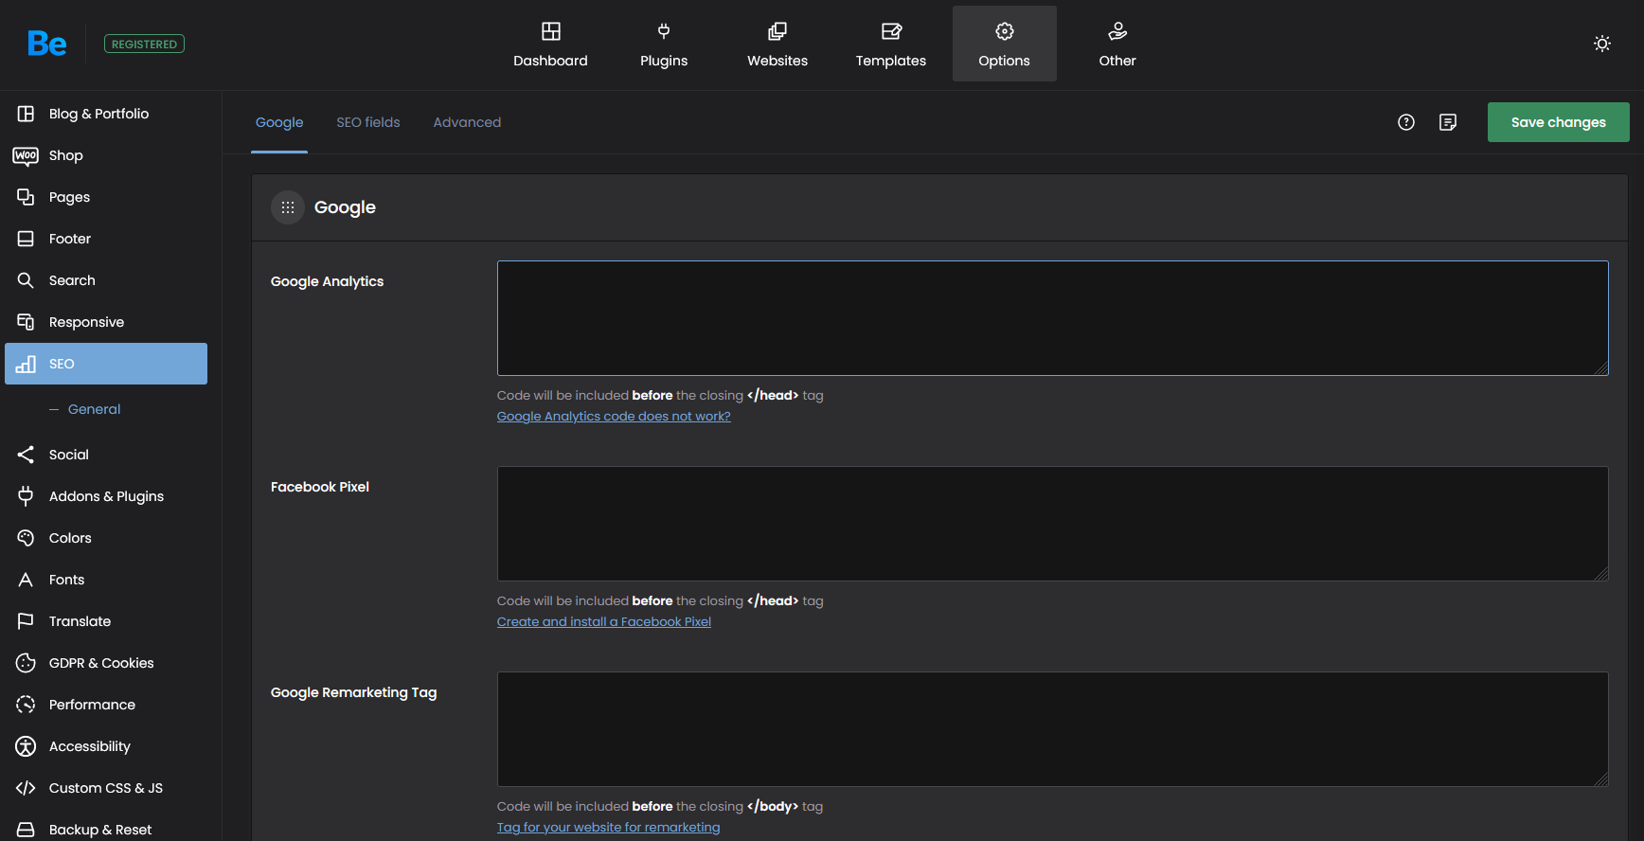Select the Websites label in top navigation
This screenshot has width=1644, height=841.
click(x=777, y=61)
